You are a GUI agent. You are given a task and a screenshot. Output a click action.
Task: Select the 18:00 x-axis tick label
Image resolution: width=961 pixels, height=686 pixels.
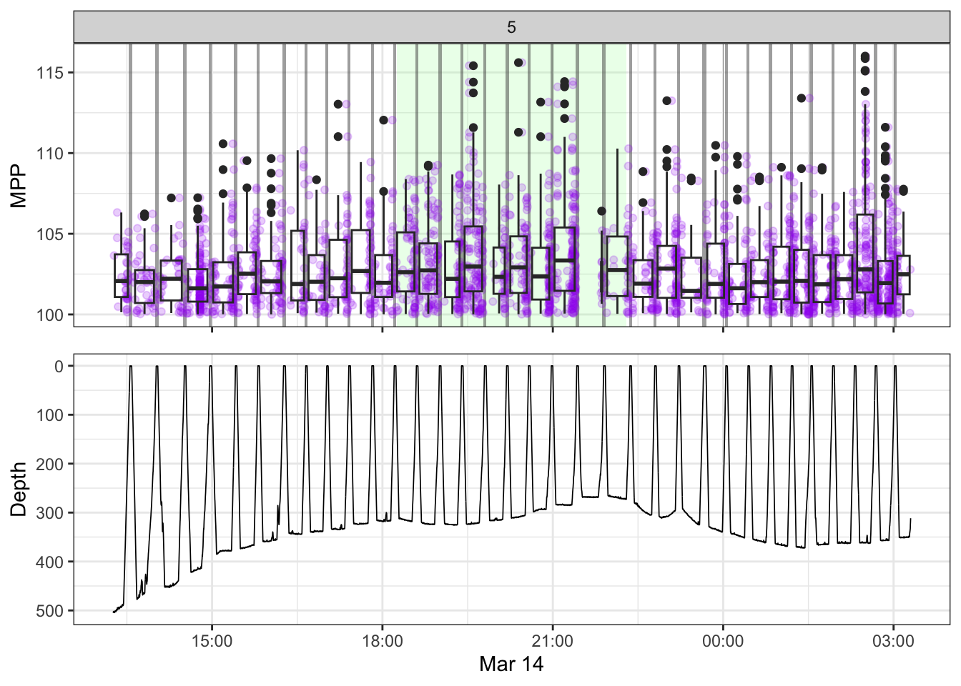pos(382,641)
